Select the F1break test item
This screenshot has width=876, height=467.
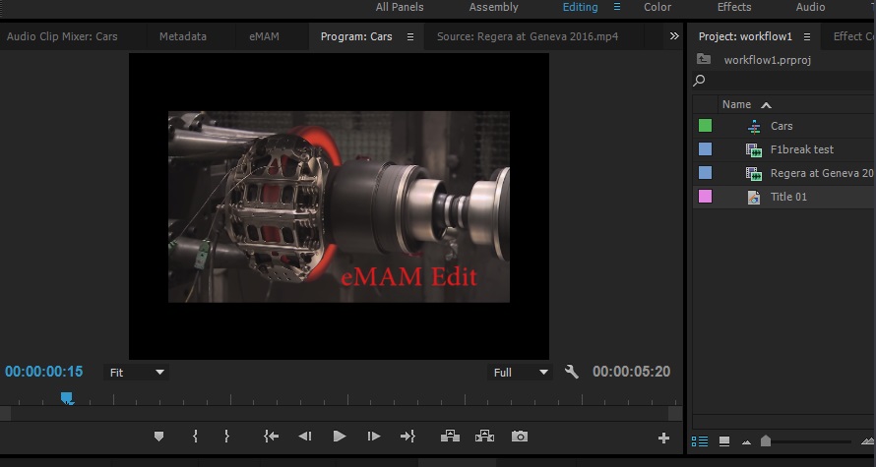pos(783,149)
